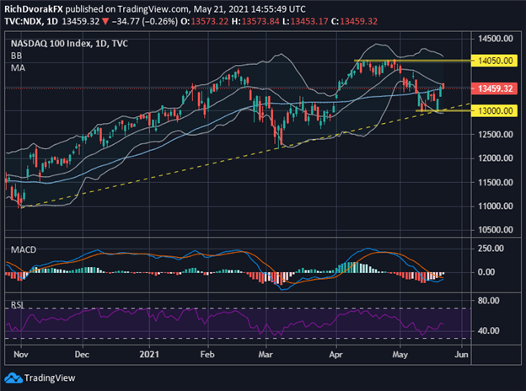Image resolution: width=526 pixels, height=391 pixels.
Task: Click the BB indicator label
Action: click(17, 56)
